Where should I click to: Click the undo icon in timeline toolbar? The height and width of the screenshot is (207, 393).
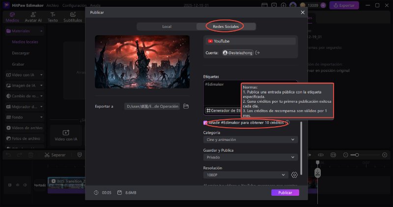[x=8, y=155]
